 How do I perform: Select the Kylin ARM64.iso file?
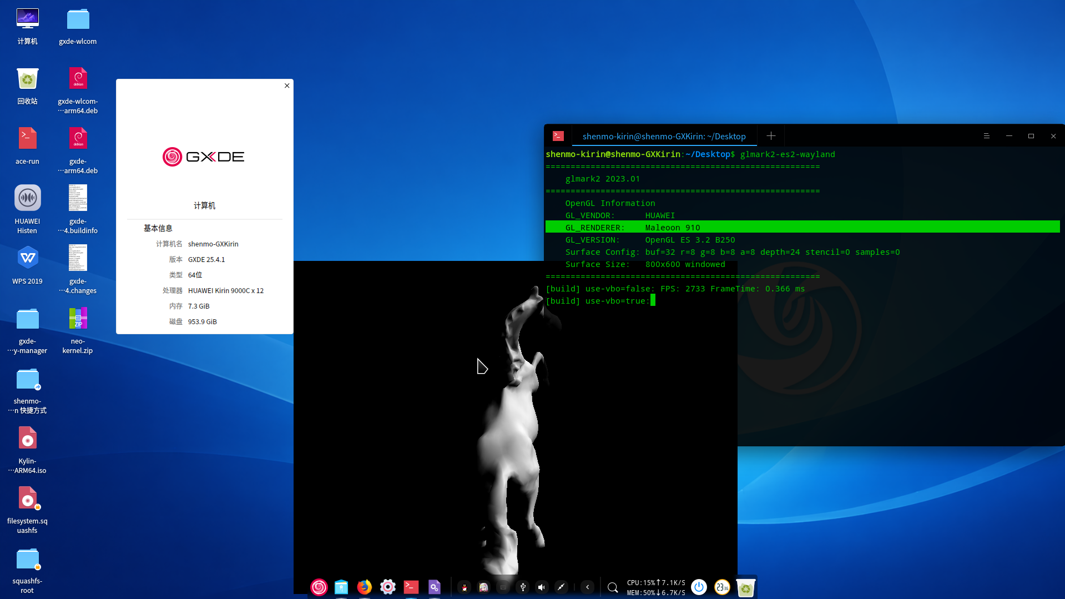(27, 450)
